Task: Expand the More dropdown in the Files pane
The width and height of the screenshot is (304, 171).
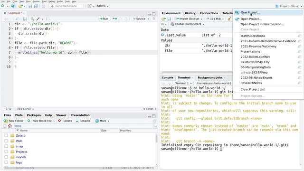Action: click(x=103, y=121)
